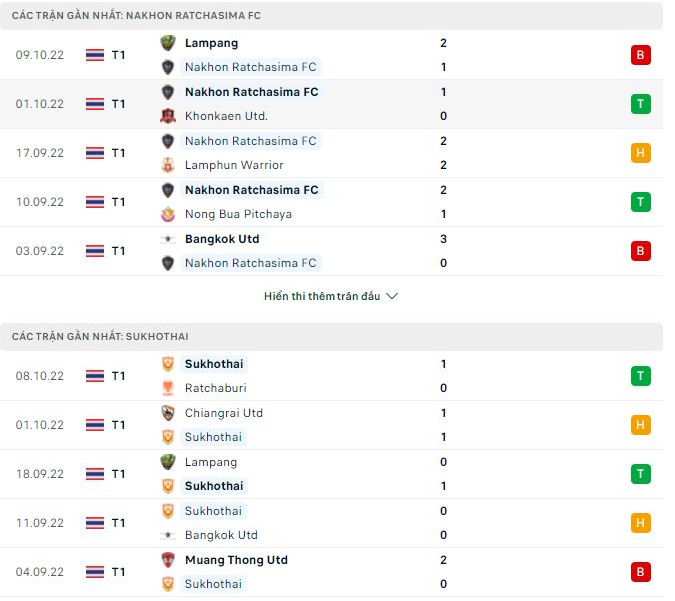Image resolution: width=675 pixels, height=601 pixels.
Task: Click the Nong Bua Pitchaya team logo
Action: coord(168,214)
